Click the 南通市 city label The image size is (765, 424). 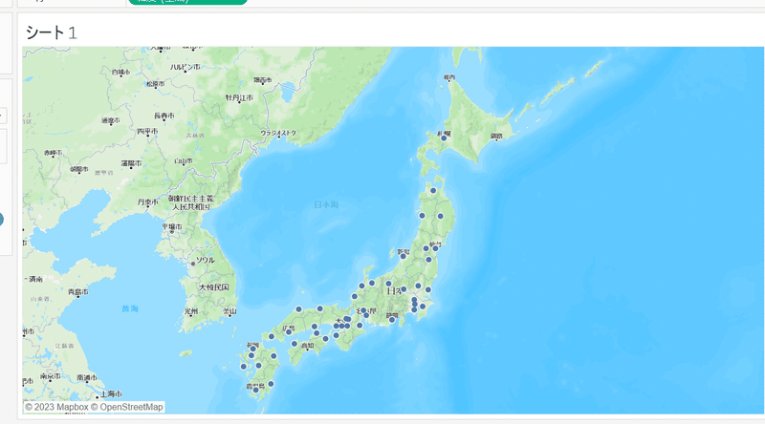[x=87, y=377]
